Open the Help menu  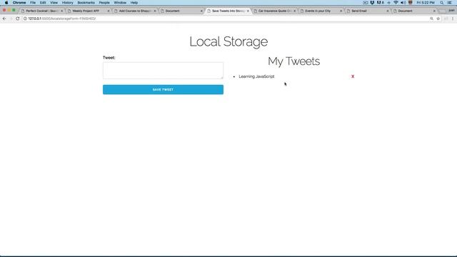134,3
